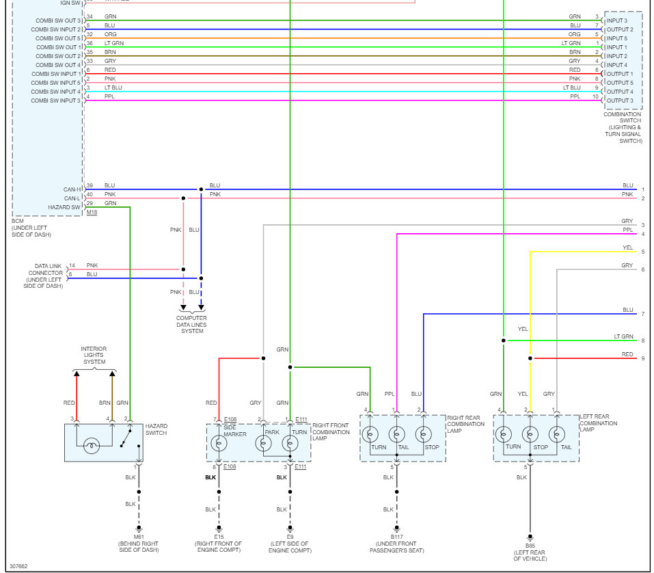This screenshot has height=573, width=654.
Task: Click the BCM label COMBI SW INPUT 4
Action: 55,92
